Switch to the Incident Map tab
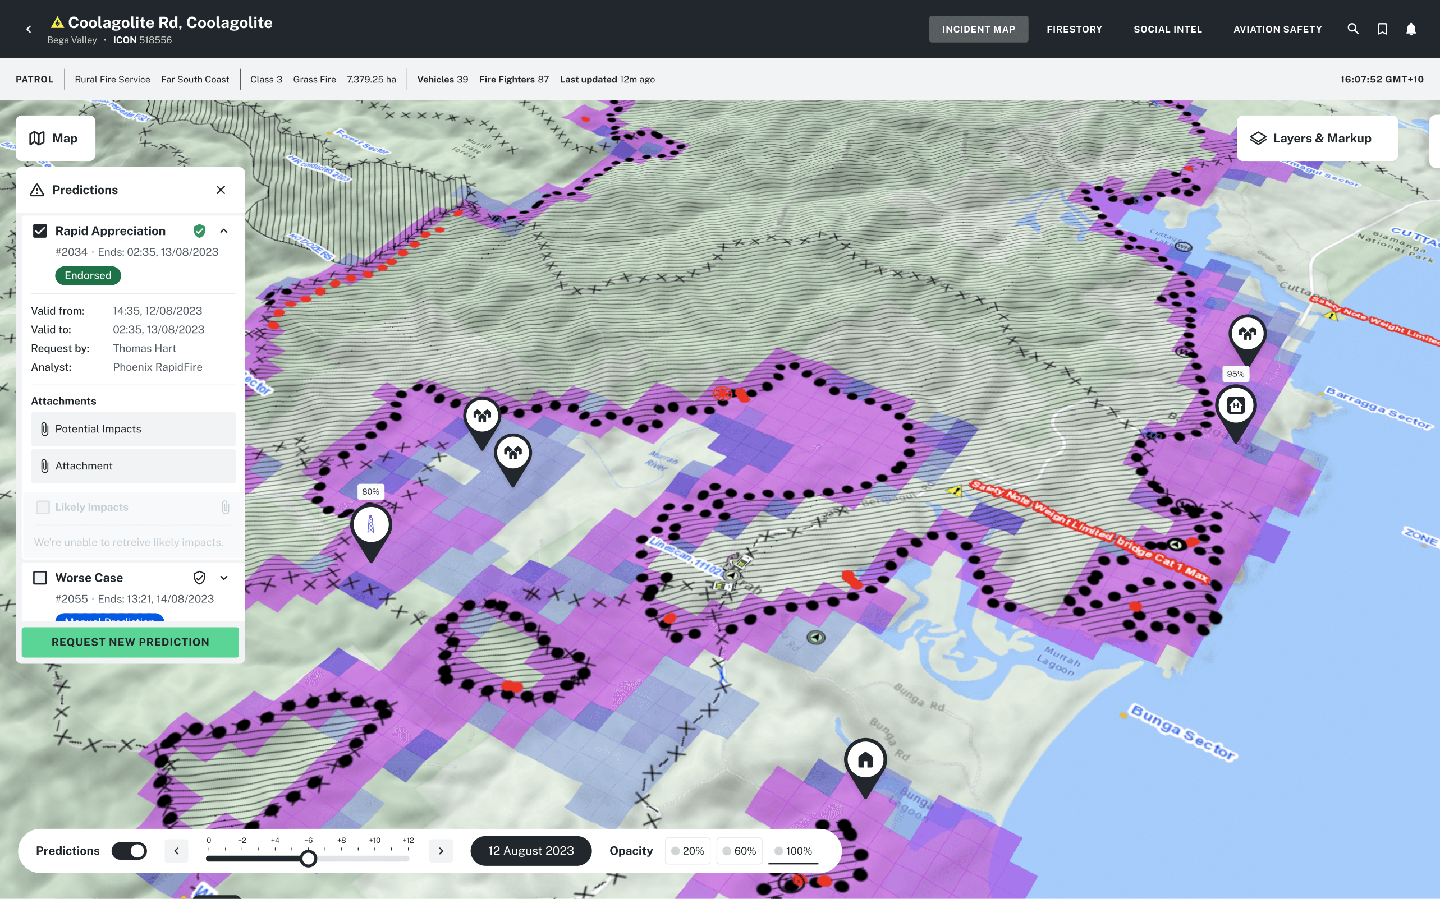 click(979, 29)
